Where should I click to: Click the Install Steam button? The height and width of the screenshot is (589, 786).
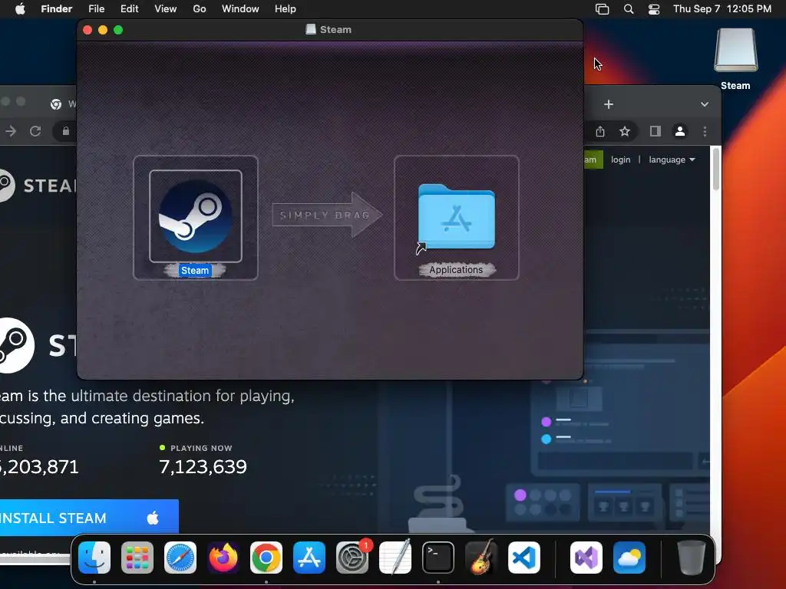89,518
